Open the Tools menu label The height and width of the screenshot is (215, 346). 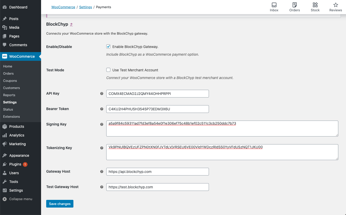(14, 182)
